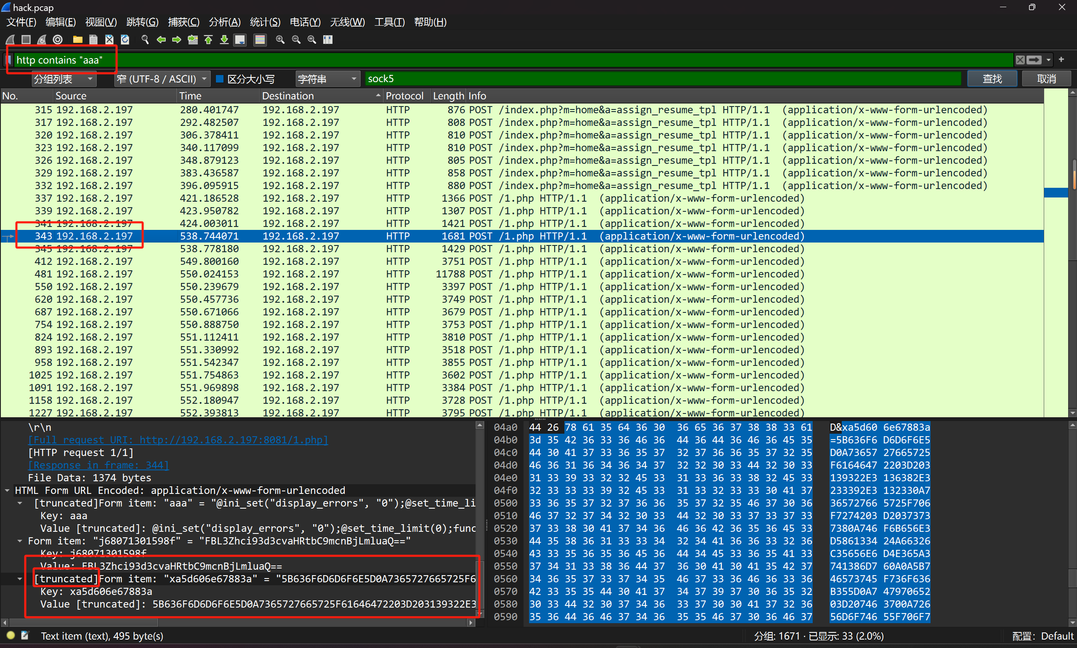Jump to the last packet
The height and width of the screenshot is (648, 1077).
(224, 40)
